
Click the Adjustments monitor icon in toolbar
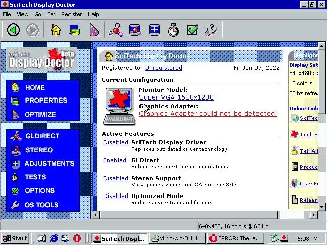(x=154, y=30)
